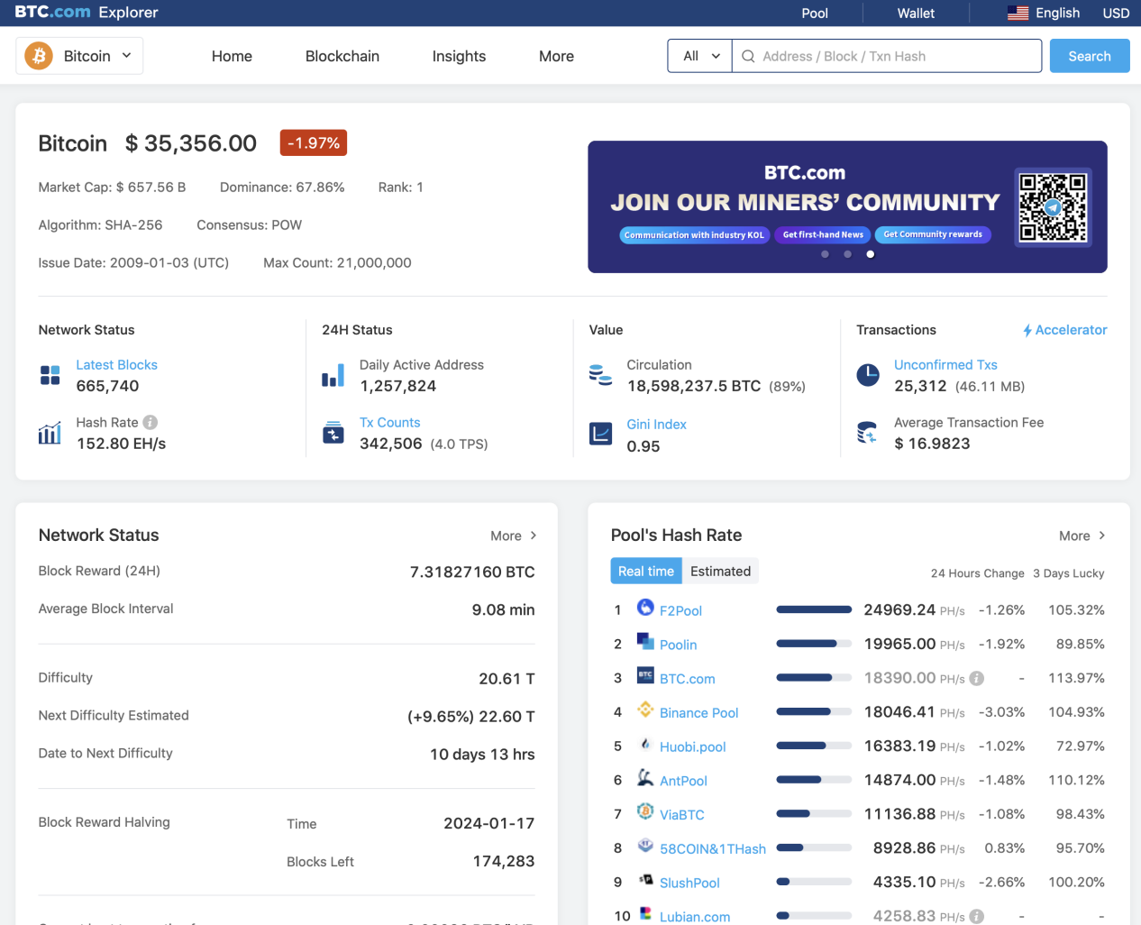Open the More navigation menu
Screen dimensions: 1141x925
coord(556,56)
